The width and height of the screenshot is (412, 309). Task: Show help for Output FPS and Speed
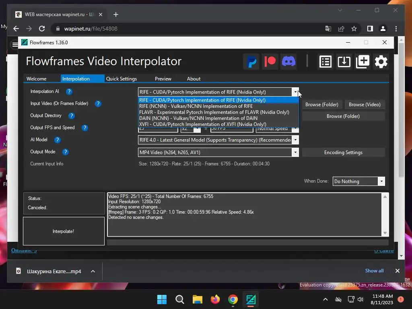84,128
